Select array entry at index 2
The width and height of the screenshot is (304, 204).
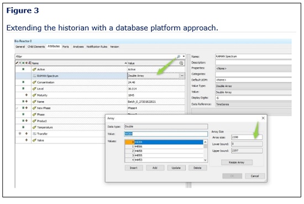164,151
